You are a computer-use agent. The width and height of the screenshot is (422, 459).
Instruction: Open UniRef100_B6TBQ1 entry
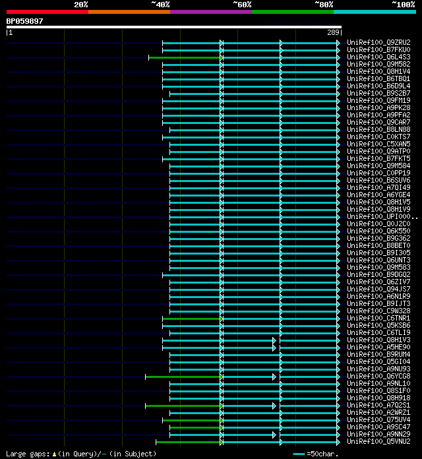click(x=378, y=78)
